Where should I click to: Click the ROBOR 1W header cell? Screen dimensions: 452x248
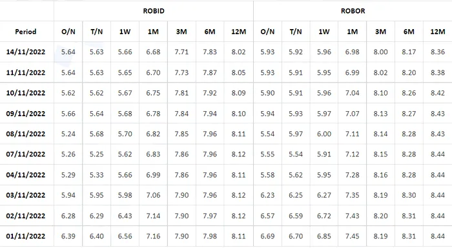pyautogui.click(x=324, y=32)
